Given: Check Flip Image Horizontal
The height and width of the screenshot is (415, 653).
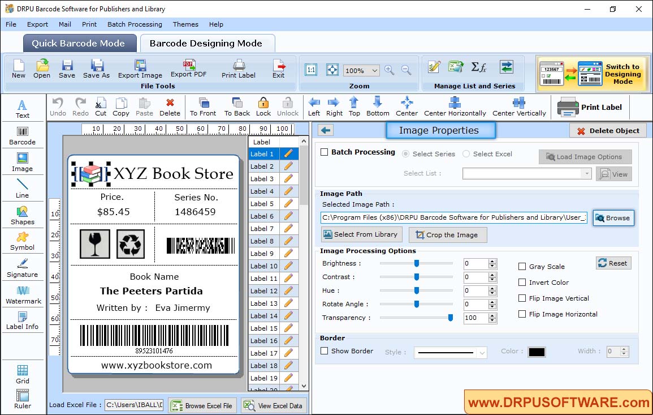Looking at the screenshot, I should (x=522, y=314).
